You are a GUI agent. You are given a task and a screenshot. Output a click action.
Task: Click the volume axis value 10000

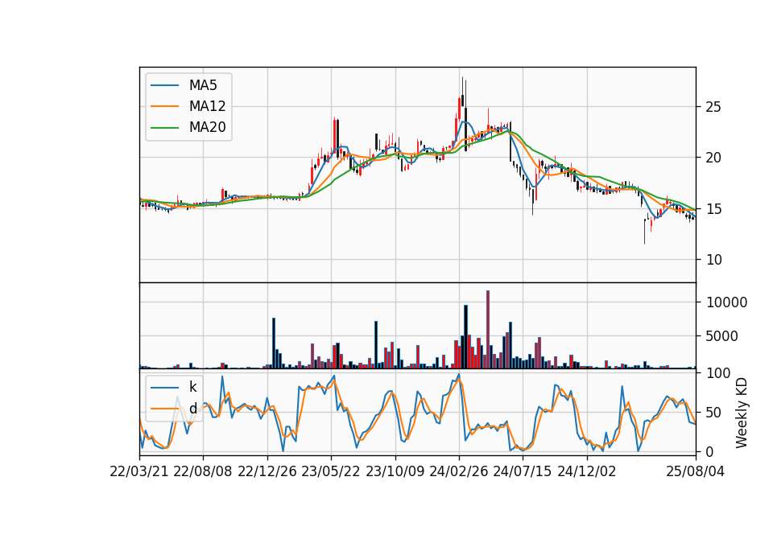click(726, 302)
